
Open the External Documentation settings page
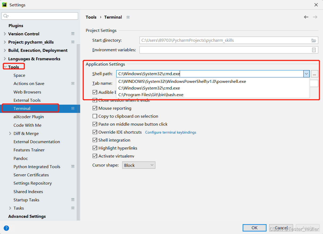(37, 142)
